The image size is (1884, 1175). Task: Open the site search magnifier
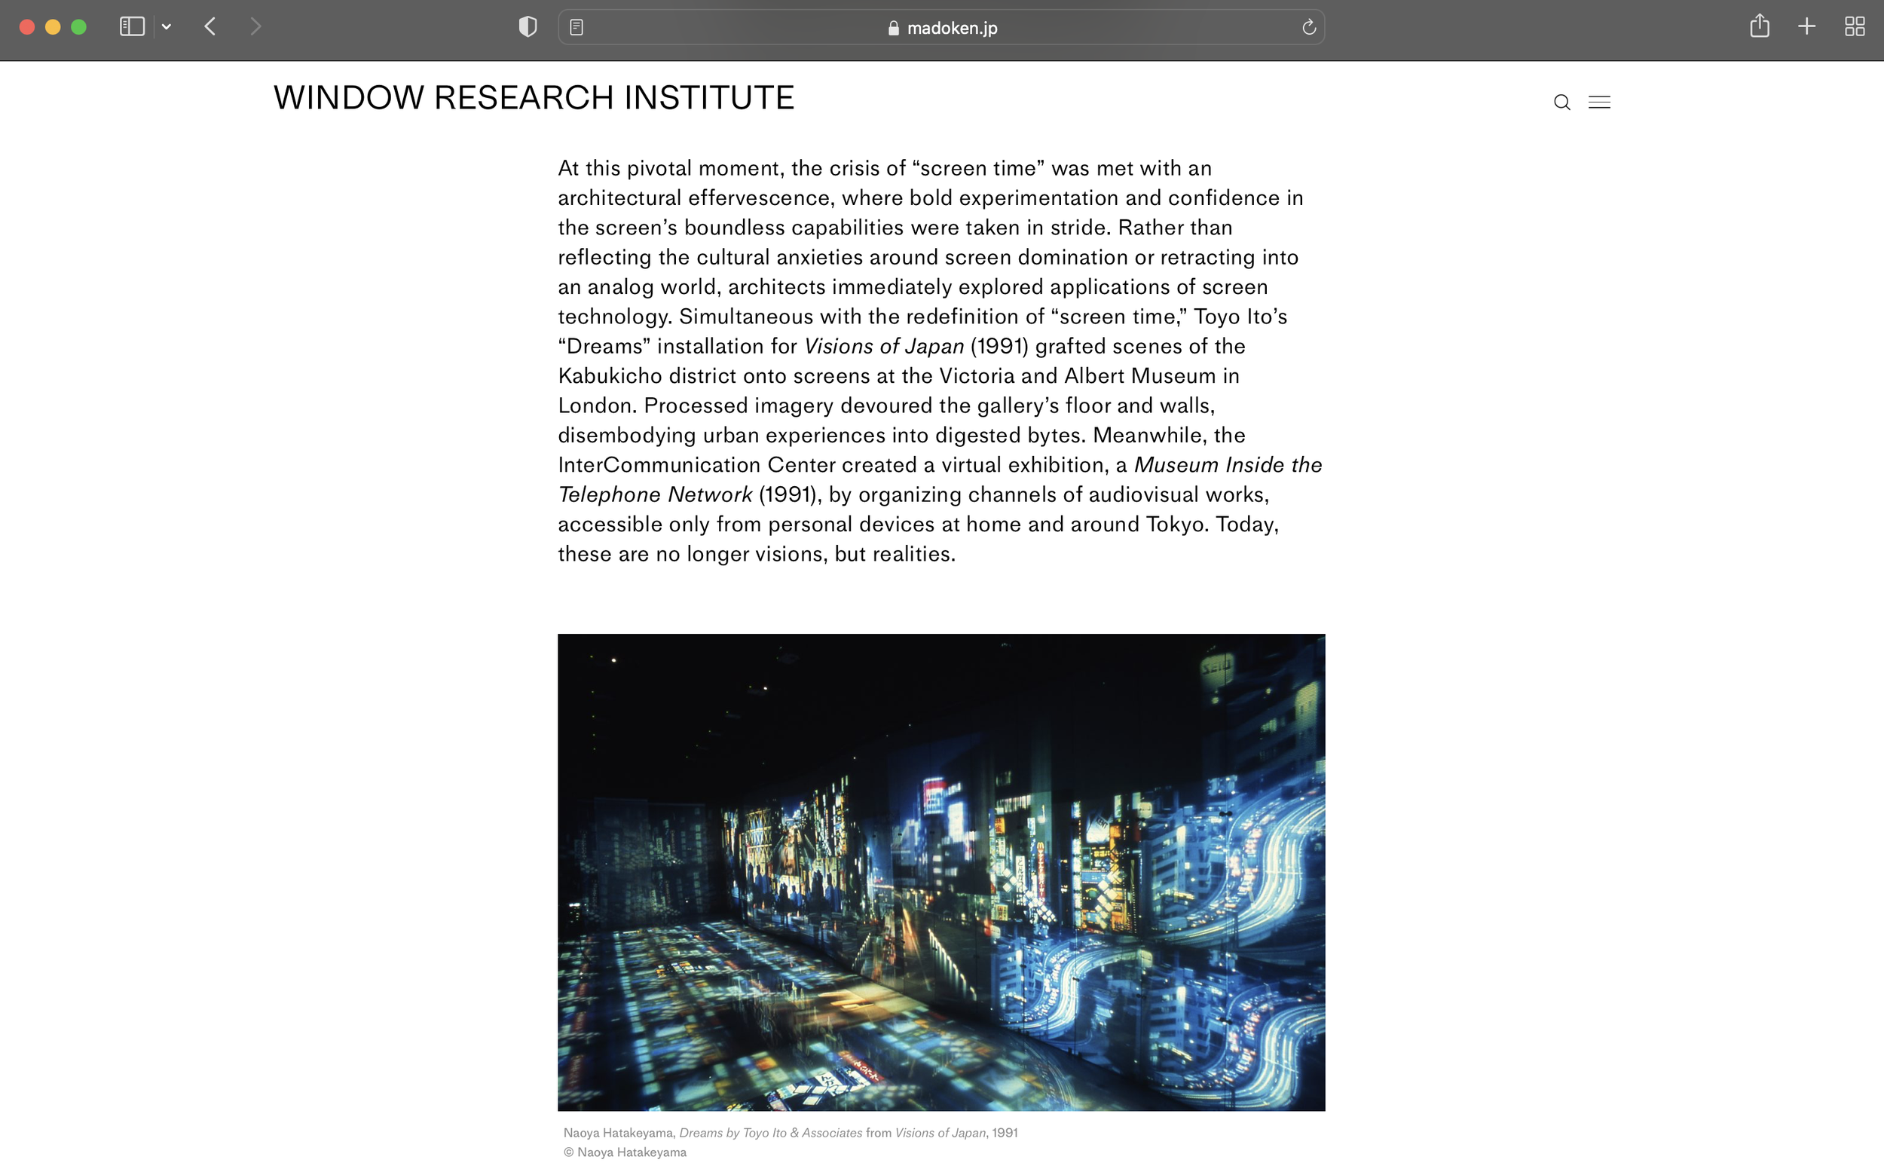pos(1561,103)
